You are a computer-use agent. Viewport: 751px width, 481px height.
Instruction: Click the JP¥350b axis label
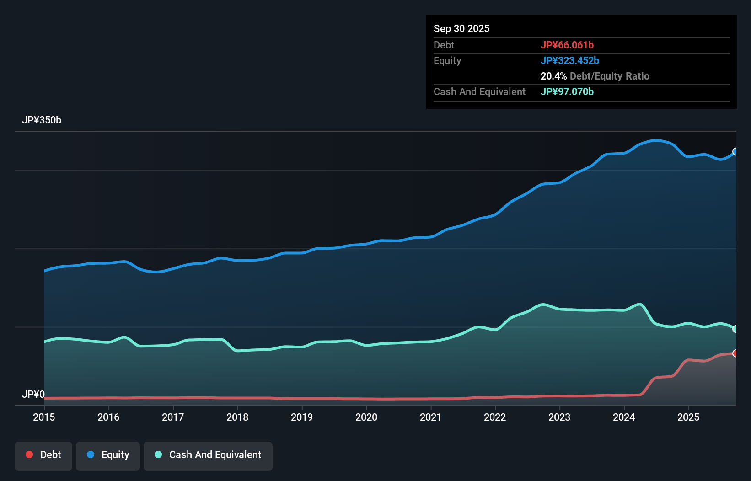click(x=42, y=120)
